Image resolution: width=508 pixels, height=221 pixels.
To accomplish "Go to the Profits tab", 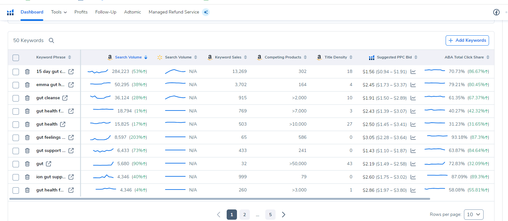I will coord(81,12).
